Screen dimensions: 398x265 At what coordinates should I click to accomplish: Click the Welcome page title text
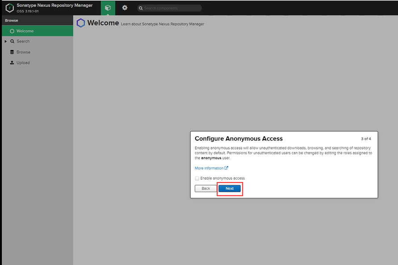point(103,23)
